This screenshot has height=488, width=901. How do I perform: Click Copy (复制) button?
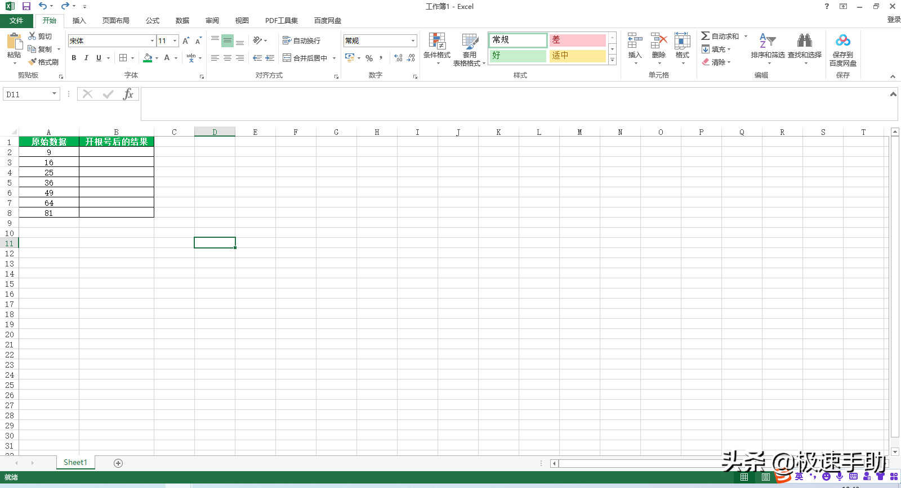pyautogui.click(x=40, y=49)
